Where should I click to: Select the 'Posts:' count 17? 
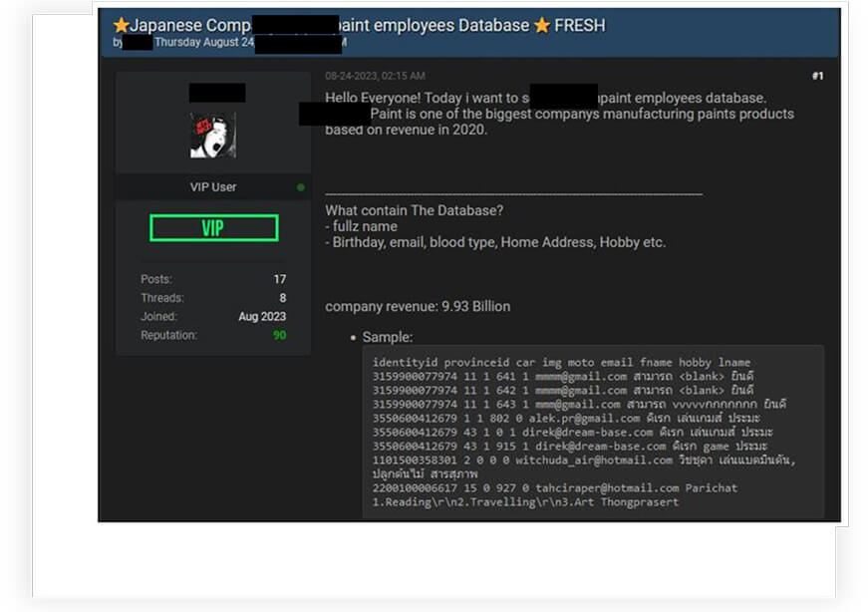tap(280, 279)
